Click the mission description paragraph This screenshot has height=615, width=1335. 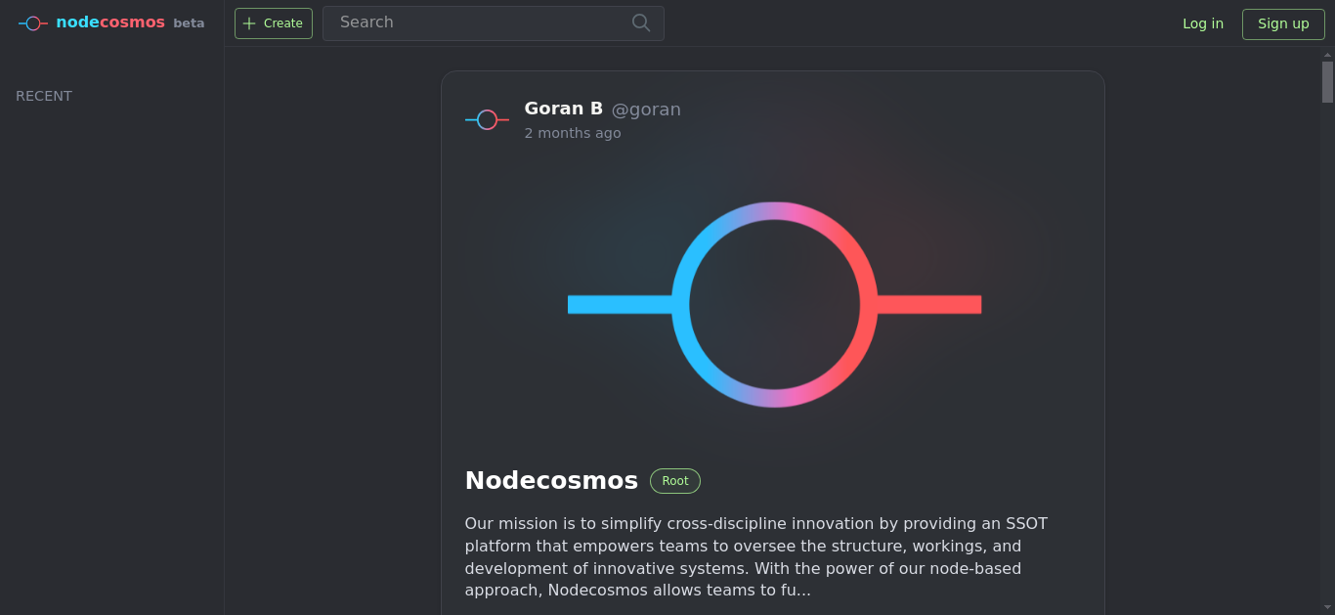tap(756, 557)
